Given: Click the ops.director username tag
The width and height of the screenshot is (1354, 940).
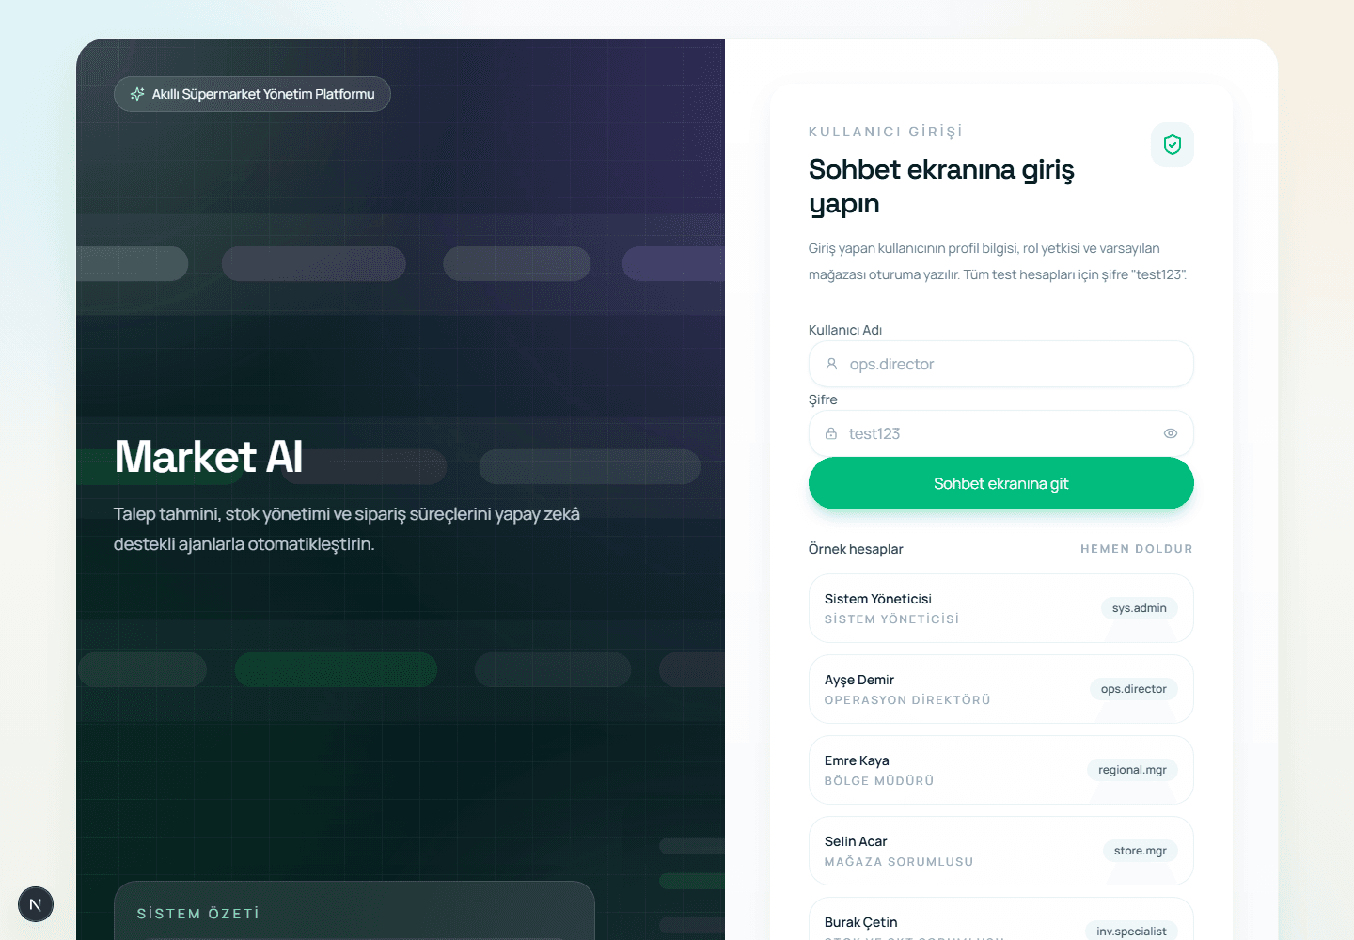Looking at the screenshot, I should (x=1133, y=689).
